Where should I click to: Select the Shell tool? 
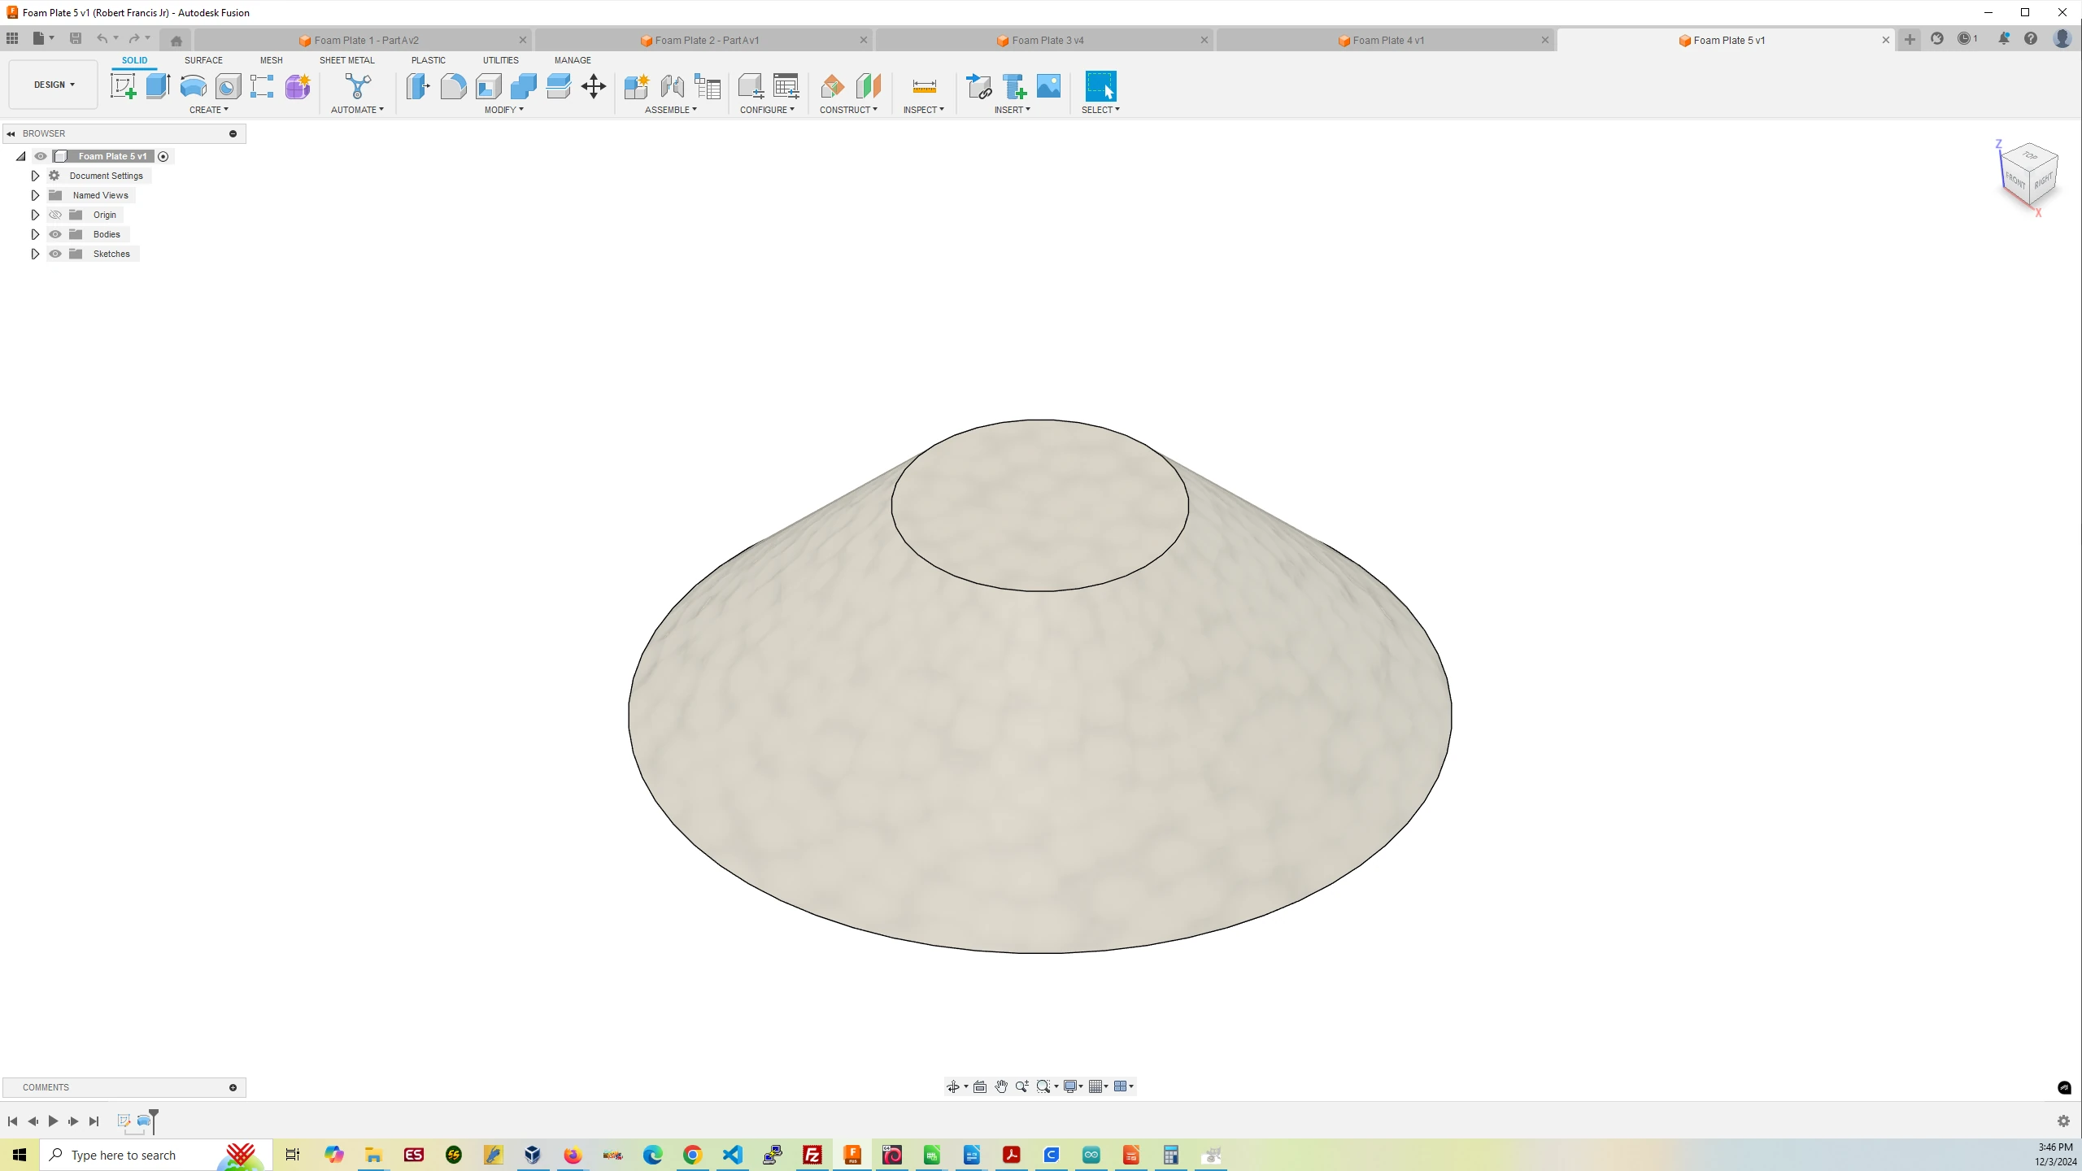click(489, 85)
